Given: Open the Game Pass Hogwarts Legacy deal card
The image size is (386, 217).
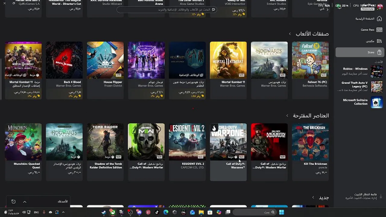Looking at the screenshot, I should click(269, 70).
